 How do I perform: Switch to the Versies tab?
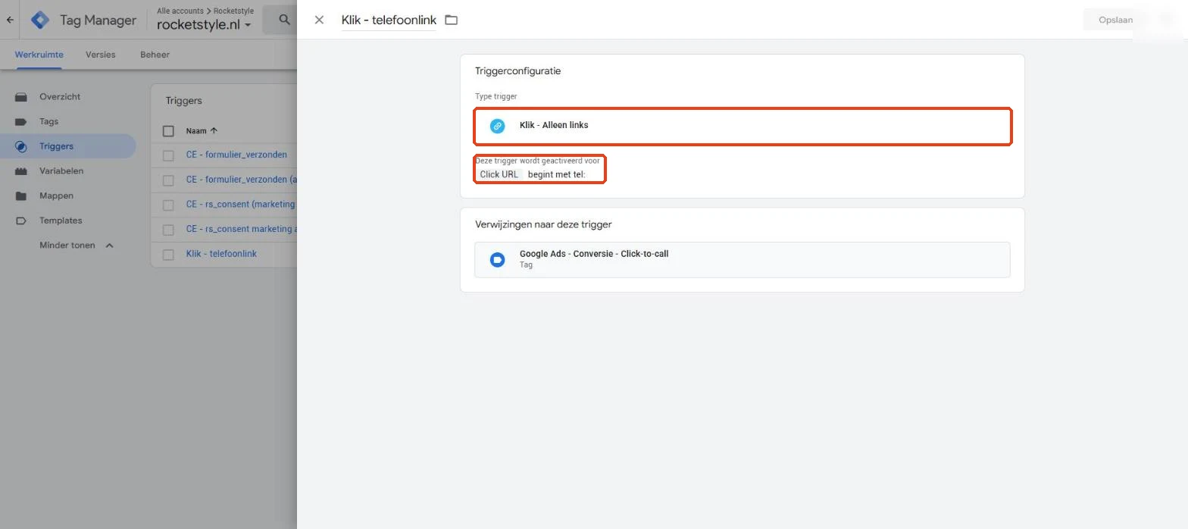(x=101, y=55)
